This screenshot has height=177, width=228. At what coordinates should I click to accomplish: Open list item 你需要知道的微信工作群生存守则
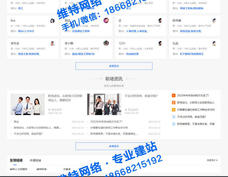[109, 128]
